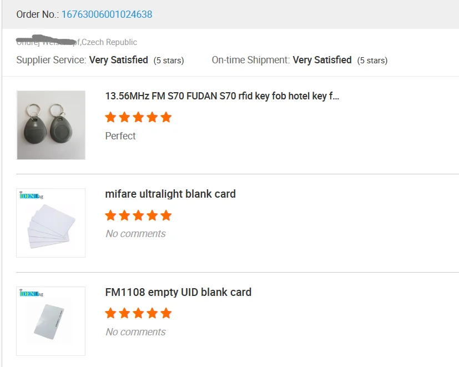Click third star of mifare ultralight rating
The height and width of the screenshot is (367, 459).
(138, 215)
